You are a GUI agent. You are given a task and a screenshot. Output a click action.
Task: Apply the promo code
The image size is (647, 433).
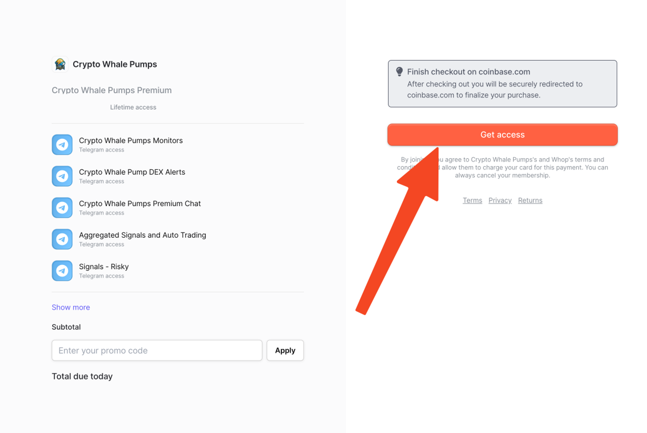pyautogui.click(x=285, y=350)
